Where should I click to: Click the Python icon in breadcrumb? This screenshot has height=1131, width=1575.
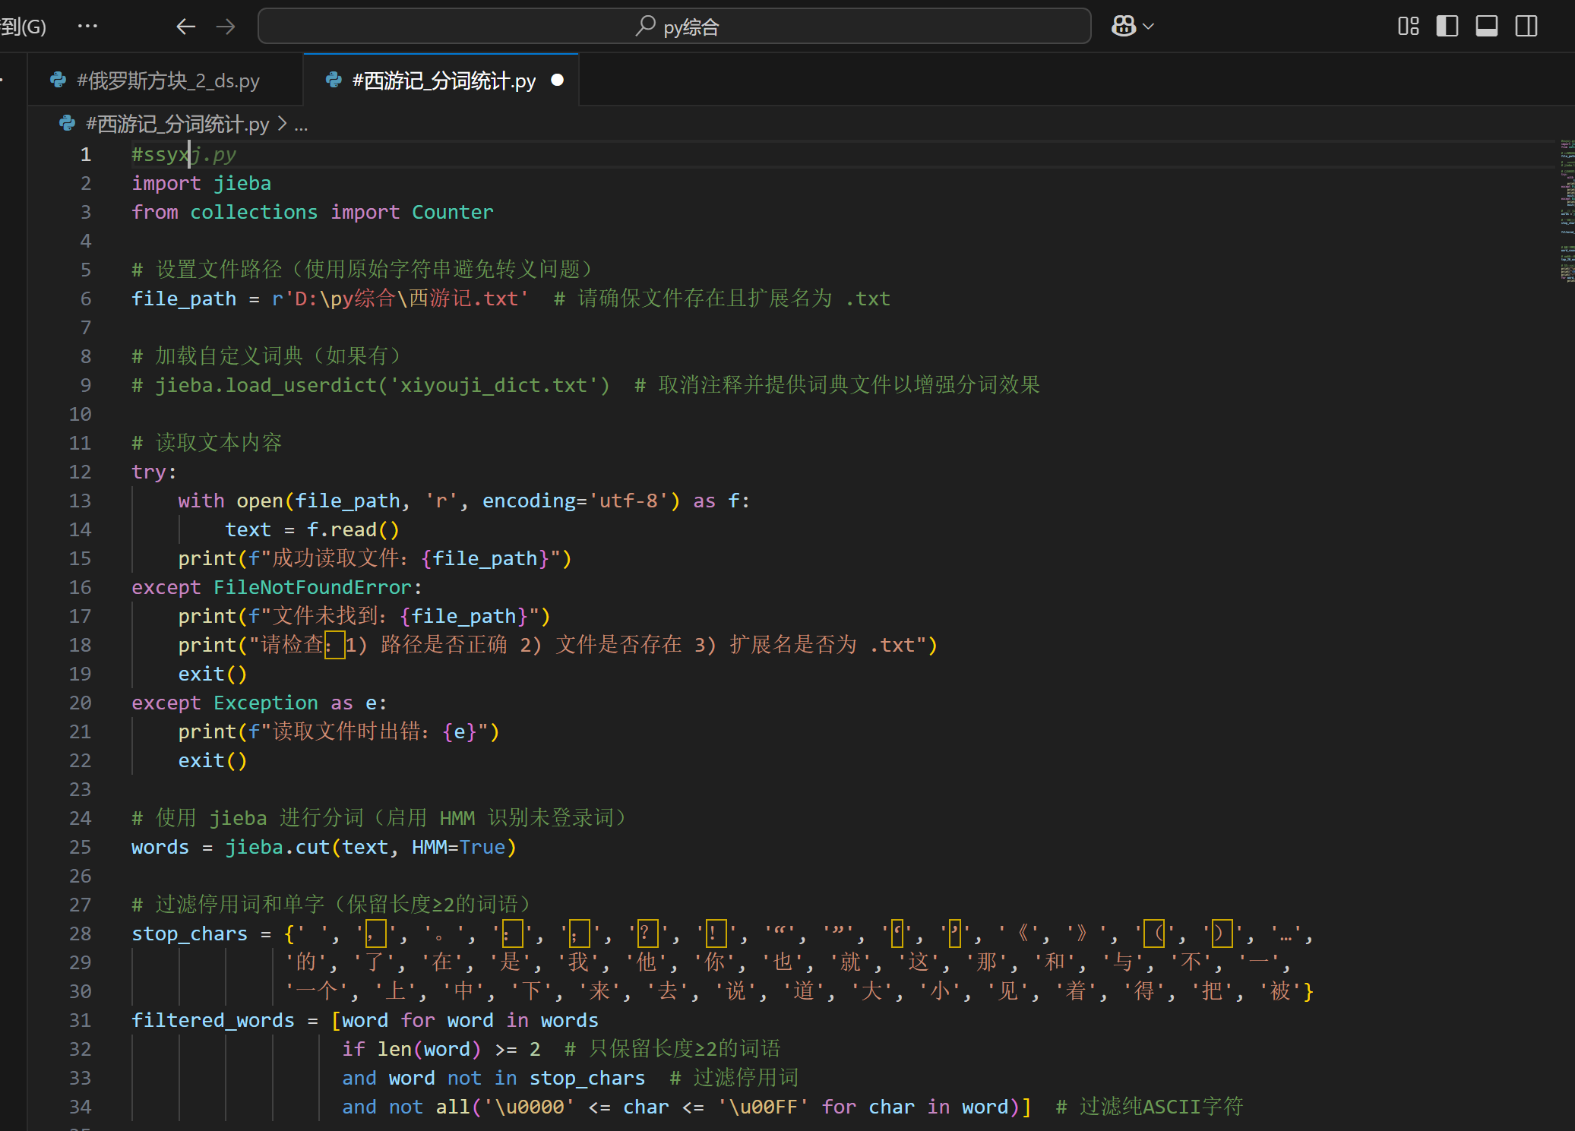68,124
